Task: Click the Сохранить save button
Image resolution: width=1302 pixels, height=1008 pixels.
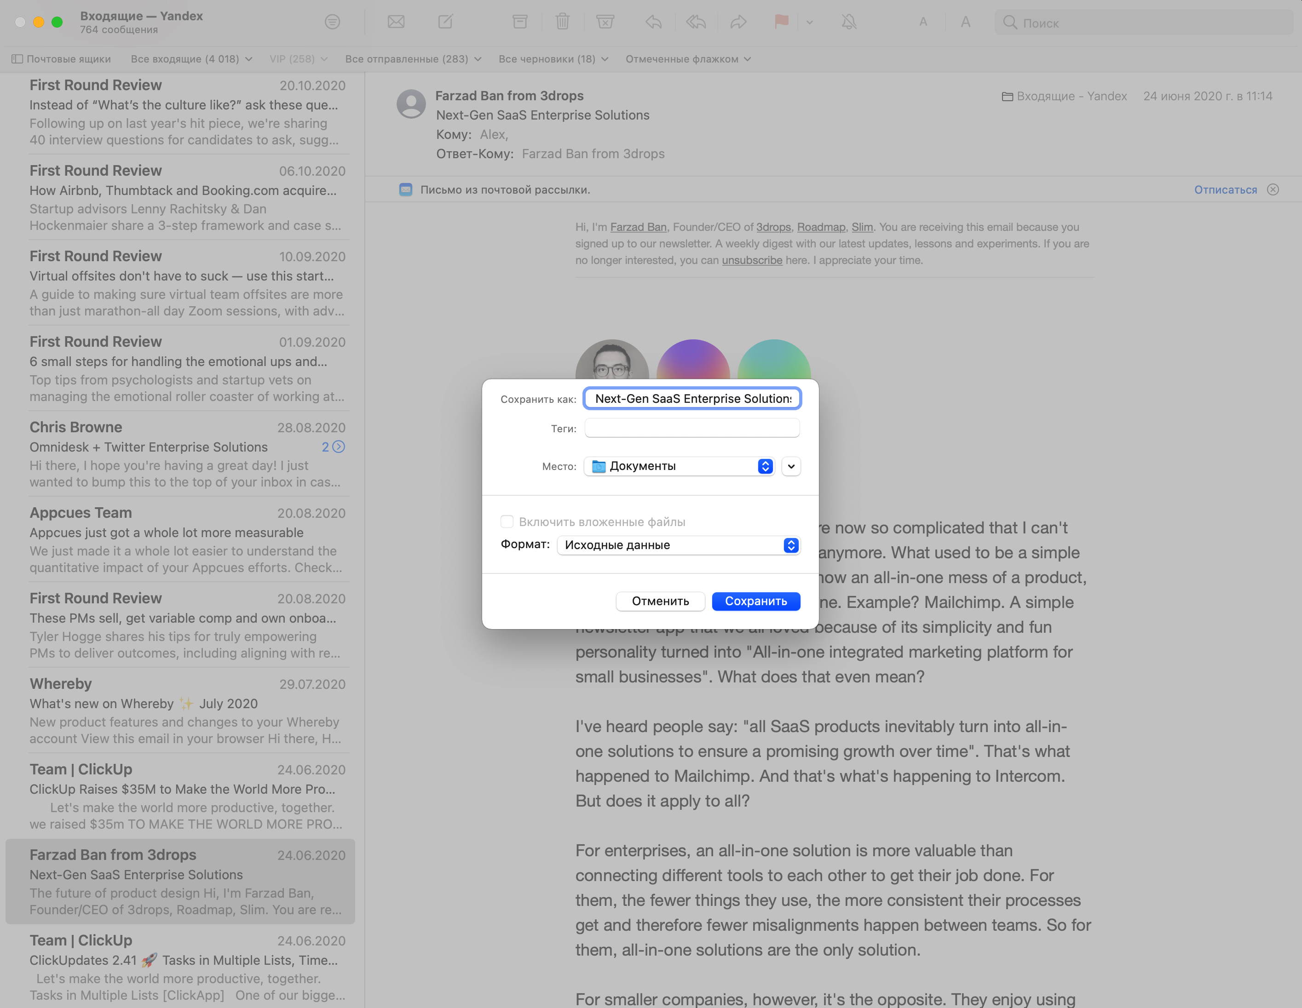Action: 756,601
